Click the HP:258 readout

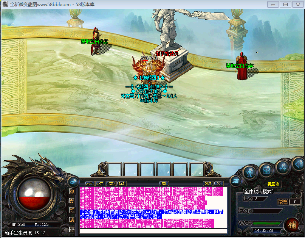(x=18, y=224)
